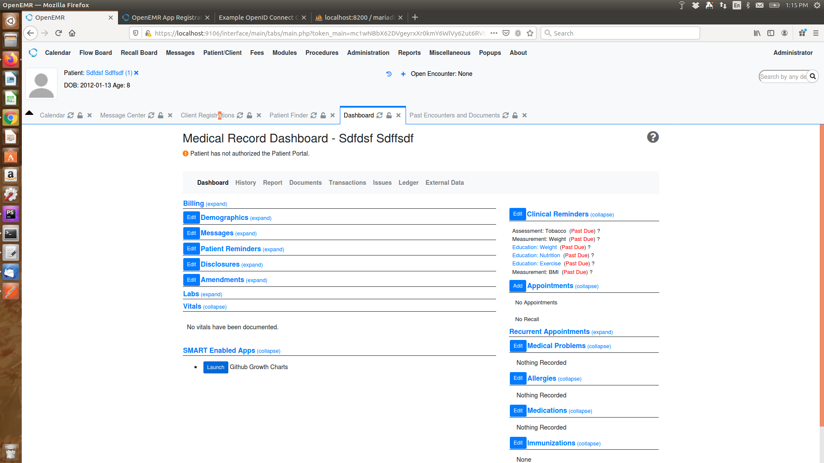The height and width of the screenshot is (463, 824).
Task: Close the Client Registrations tab
Action: tap(258, 115)
